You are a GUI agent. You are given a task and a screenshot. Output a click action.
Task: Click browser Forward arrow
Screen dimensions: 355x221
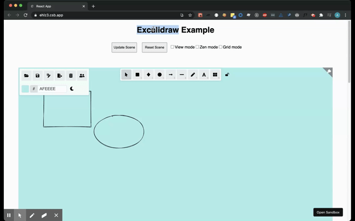coord(17,15)
